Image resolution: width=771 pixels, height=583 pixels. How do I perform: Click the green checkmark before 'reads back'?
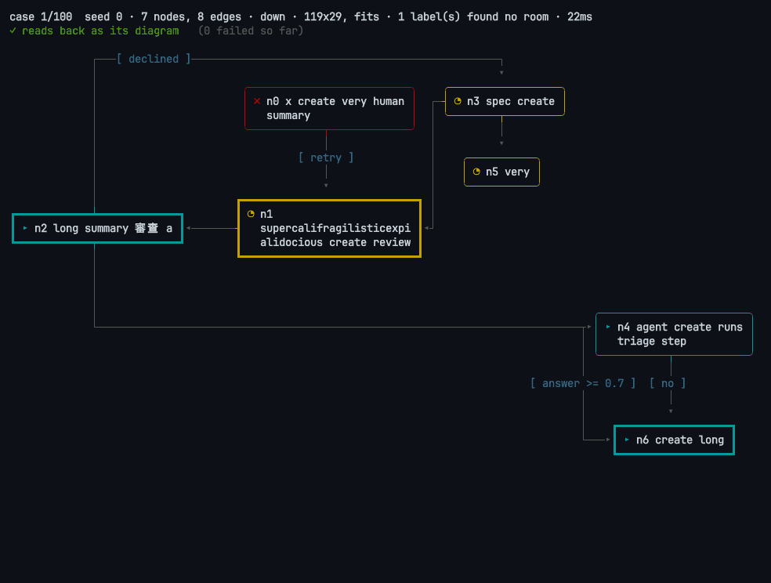coord(13,31)
